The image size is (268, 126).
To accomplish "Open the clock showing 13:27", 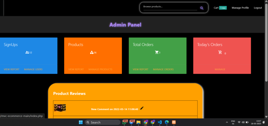I will coord(256,122).
